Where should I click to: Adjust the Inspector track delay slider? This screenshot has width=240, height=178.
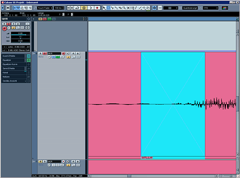pos(20,41)
